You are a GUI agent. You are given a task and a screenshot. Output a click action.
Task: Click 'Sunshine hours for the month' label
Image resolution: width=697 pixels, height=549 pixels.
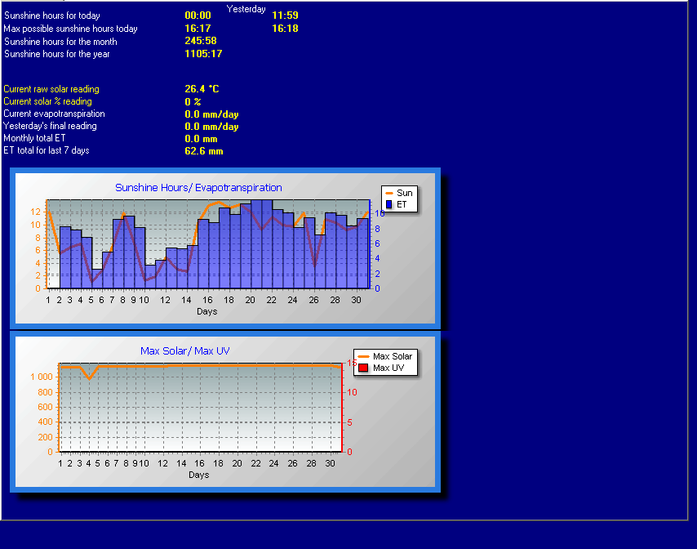[x=60, y=42]
